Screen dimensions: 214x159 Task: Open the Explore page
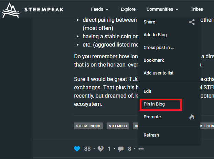point(128,9)
